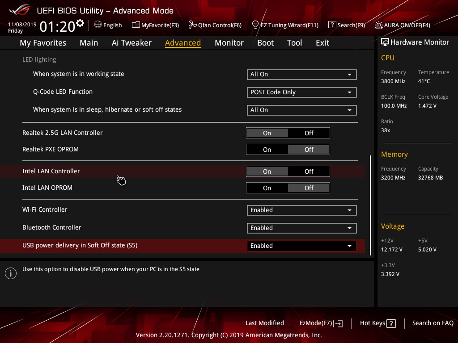Open USB power delivery S5 dropdown
Screen dimensions: 458x343
[x=302, y=246]
